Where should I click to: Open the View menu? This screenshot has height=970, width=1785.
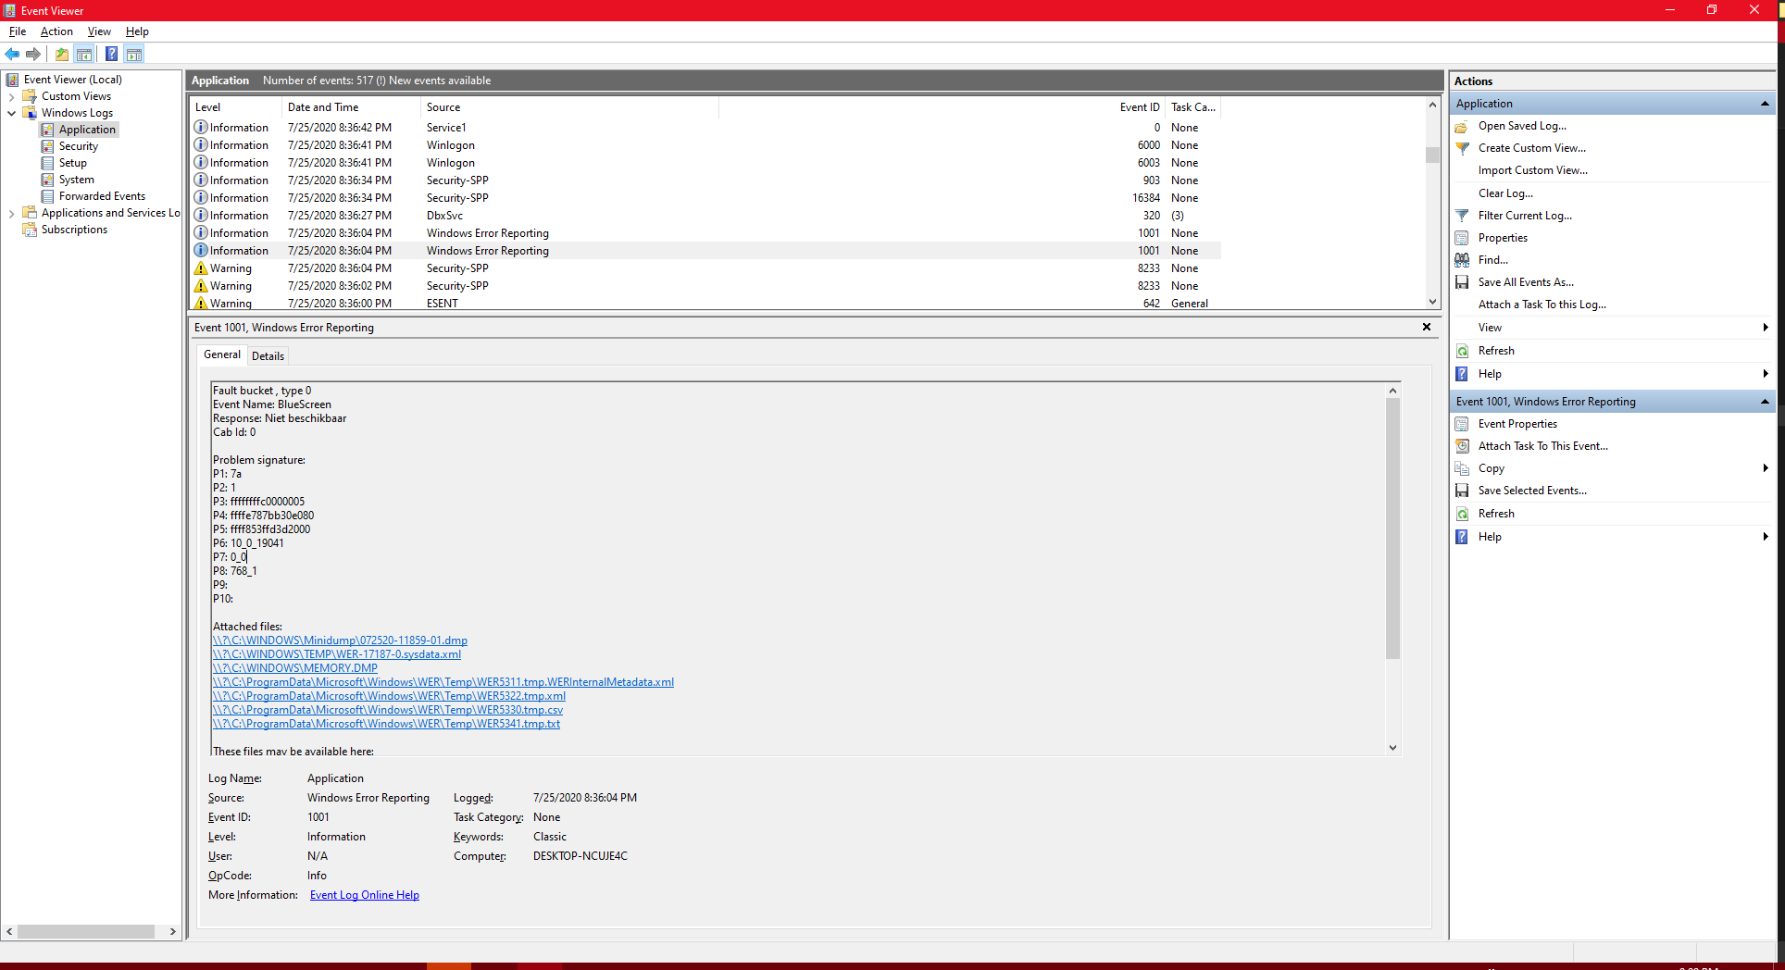click(x=99, y=31)
